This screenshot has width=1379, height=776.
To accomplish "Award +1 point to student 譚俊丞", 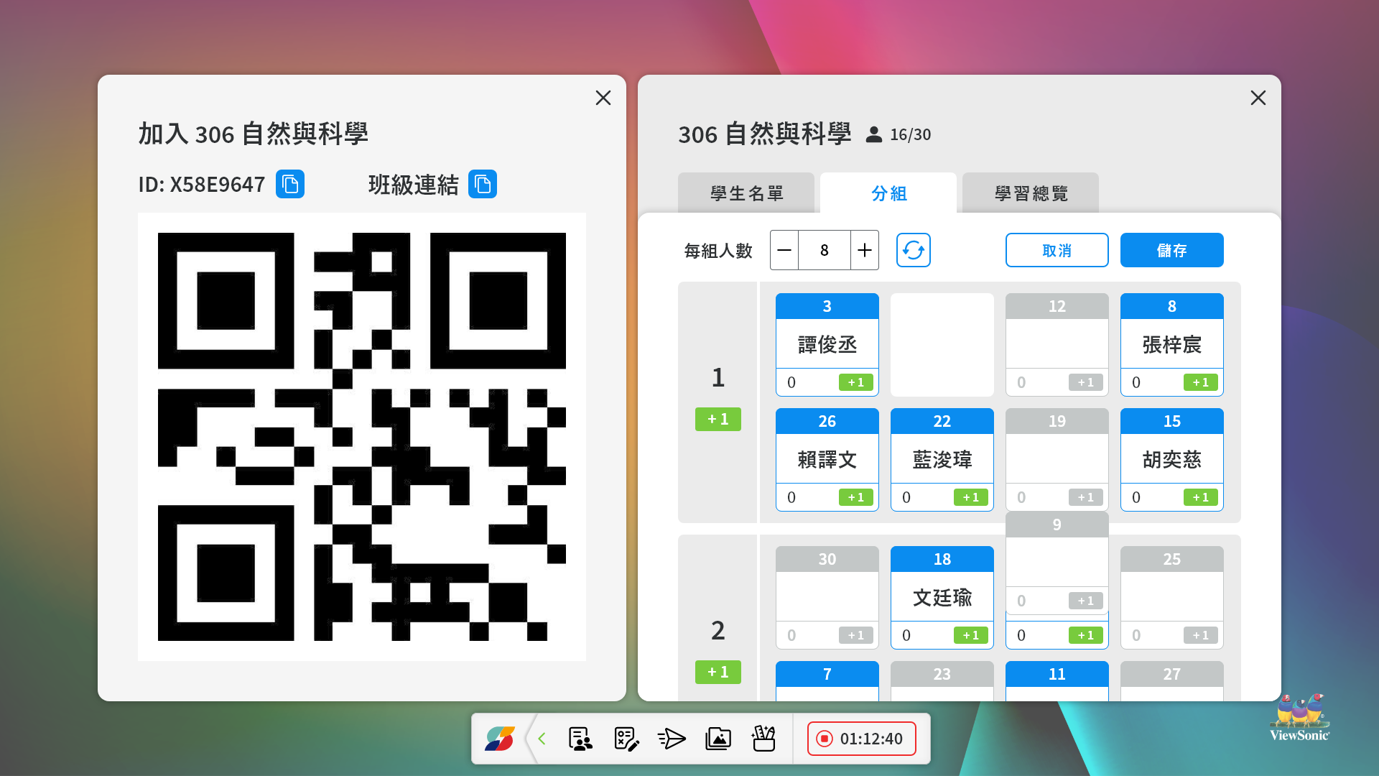I will [855, 382].
